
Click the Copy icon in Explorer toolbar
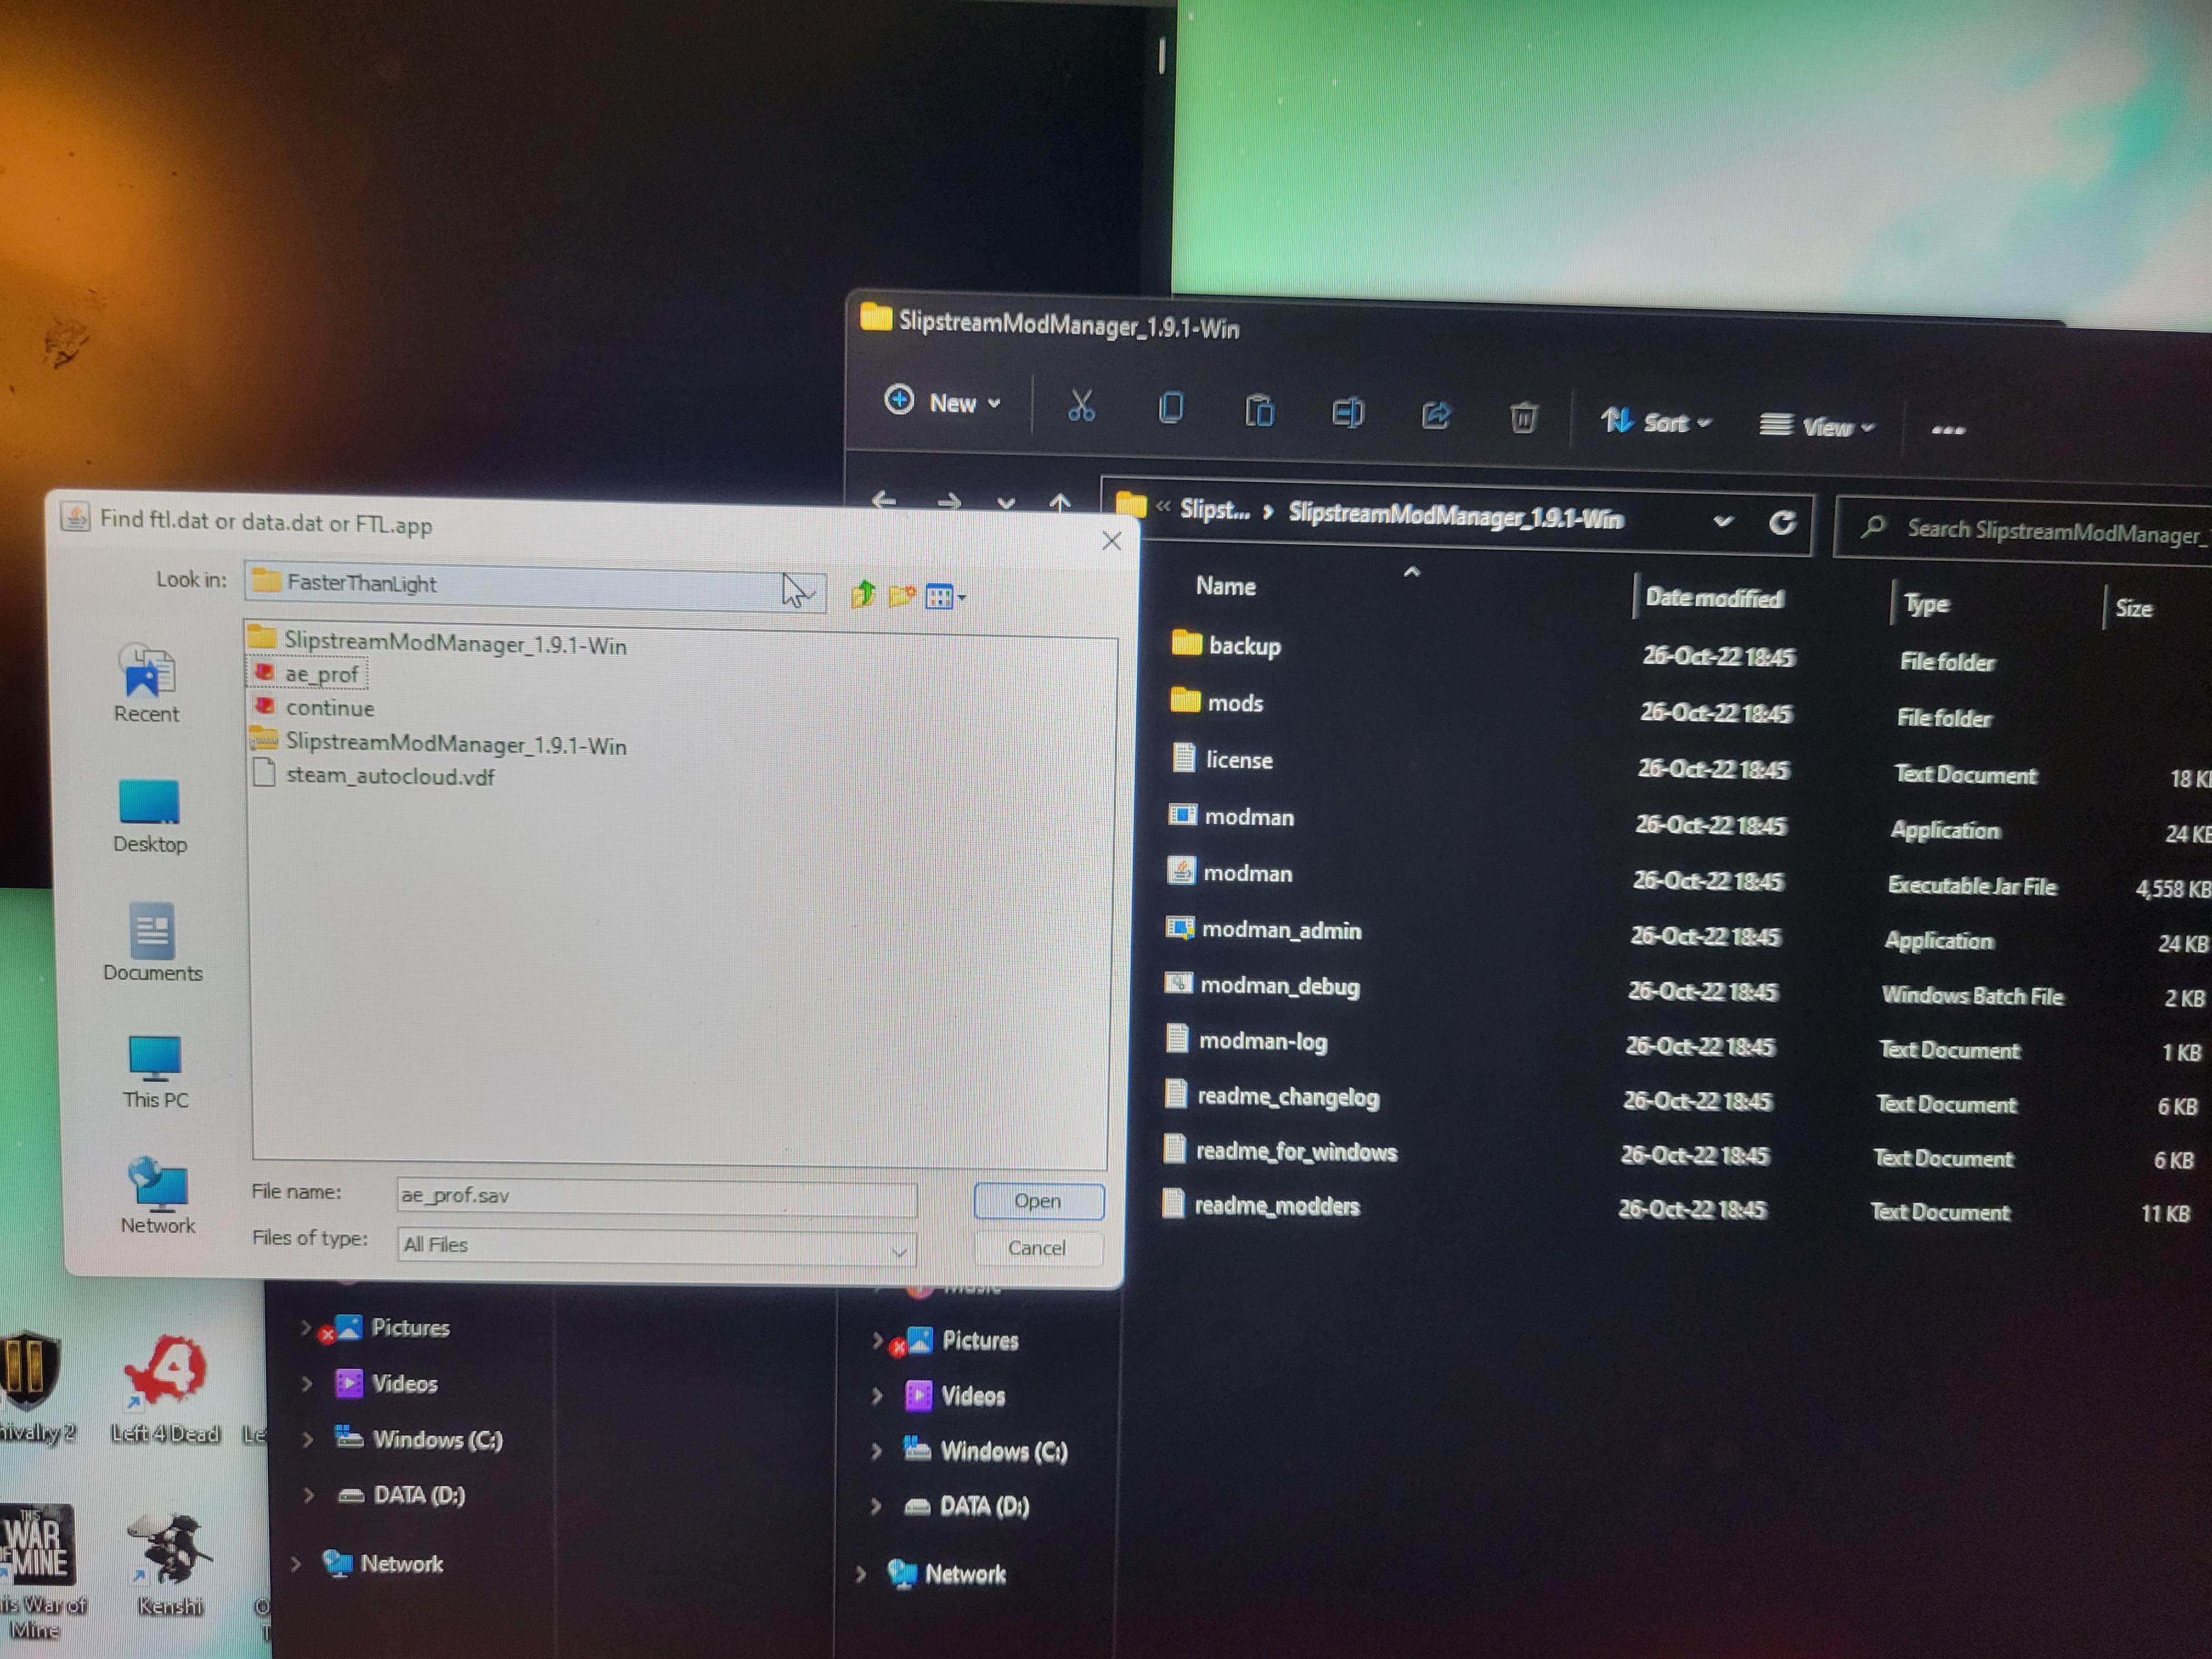tap(1170, 408)
